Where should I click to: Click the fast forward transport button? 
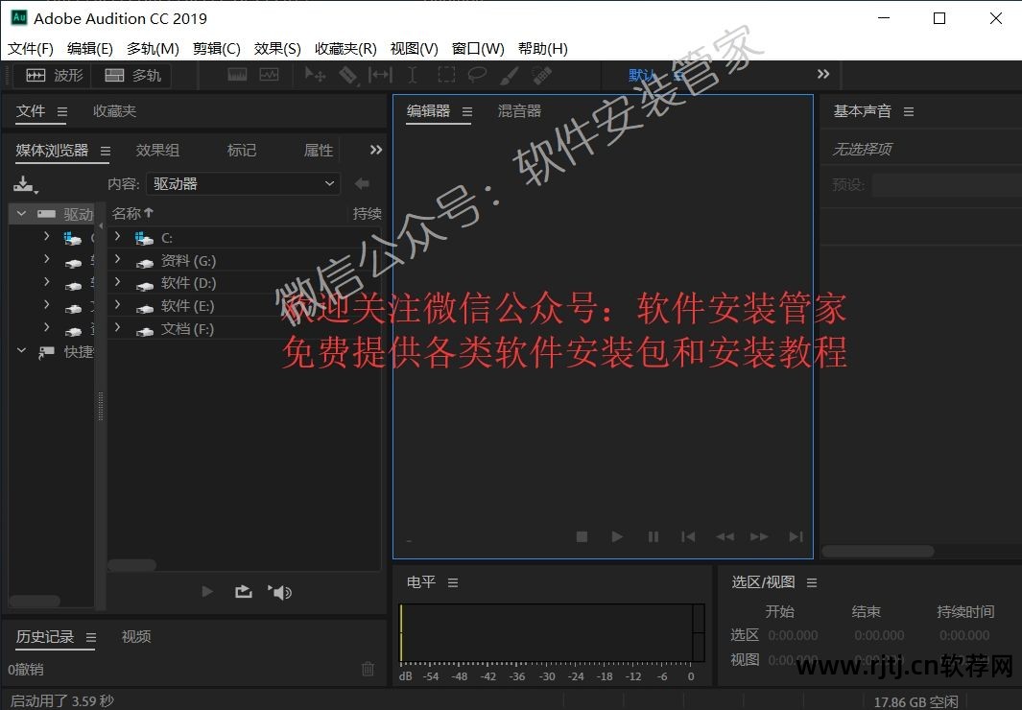(759, 536)
